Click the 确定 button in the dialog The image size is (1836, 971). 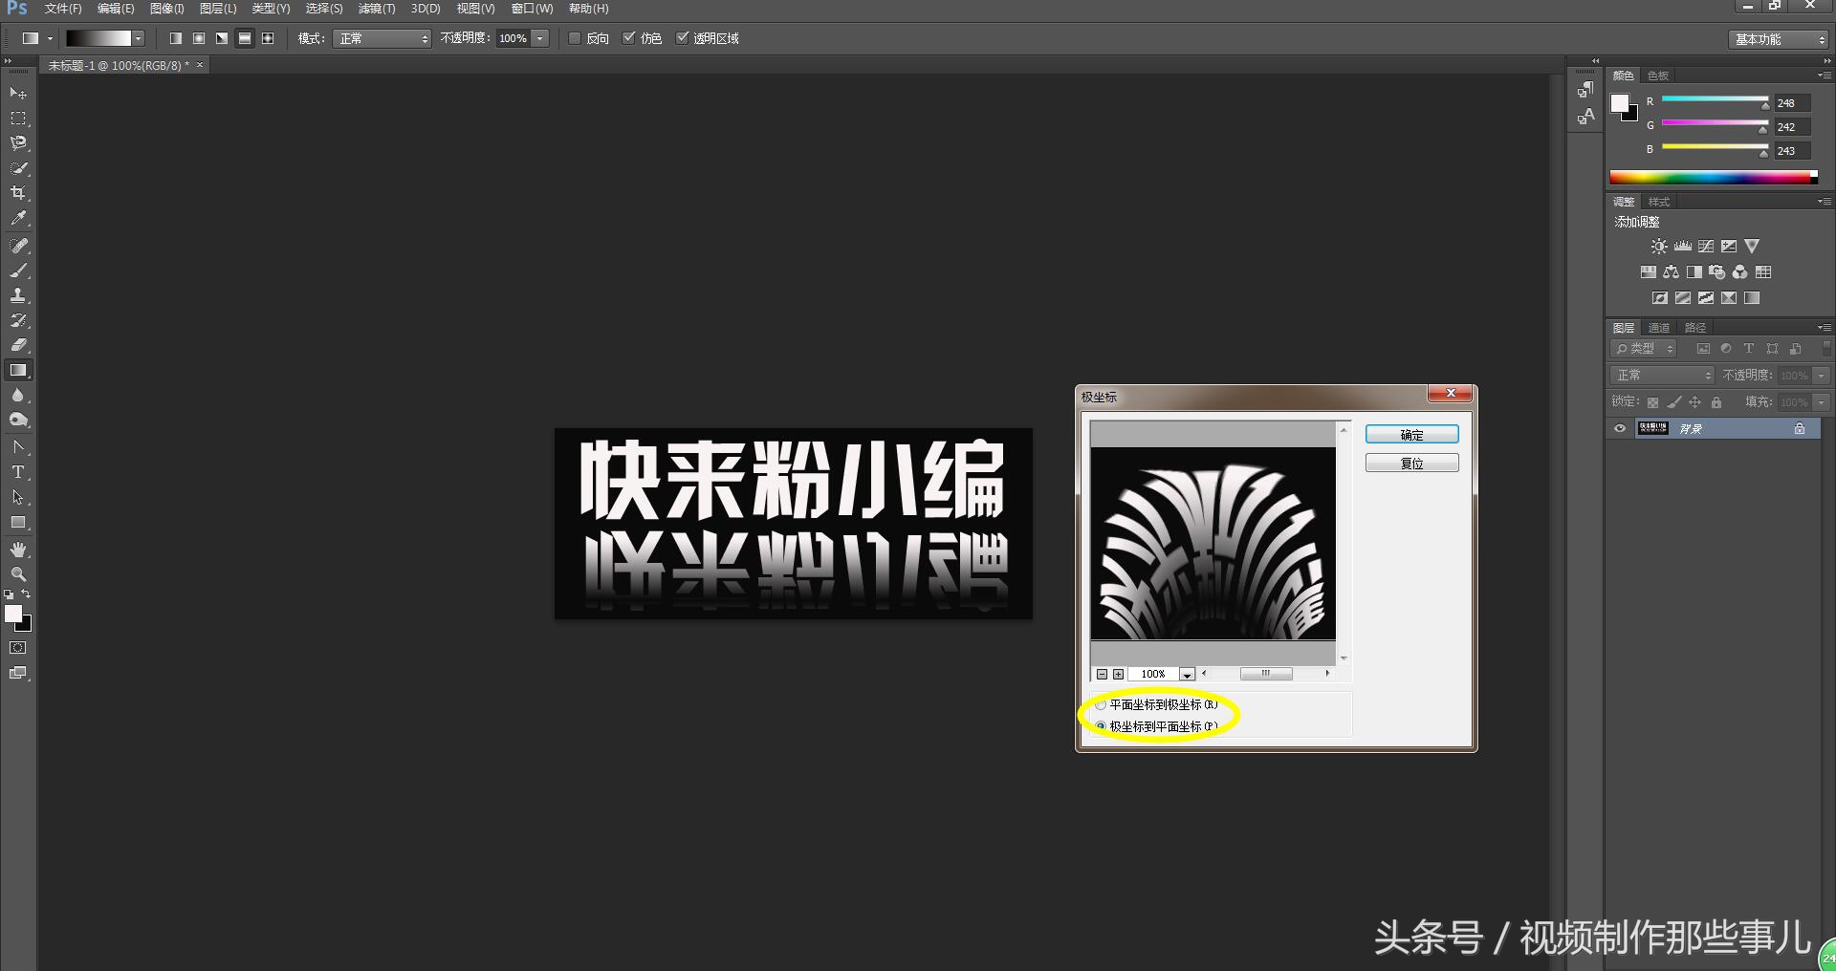pos(1412,433)
